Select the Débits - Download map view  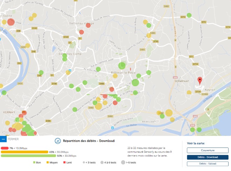[x=208, y=157]
